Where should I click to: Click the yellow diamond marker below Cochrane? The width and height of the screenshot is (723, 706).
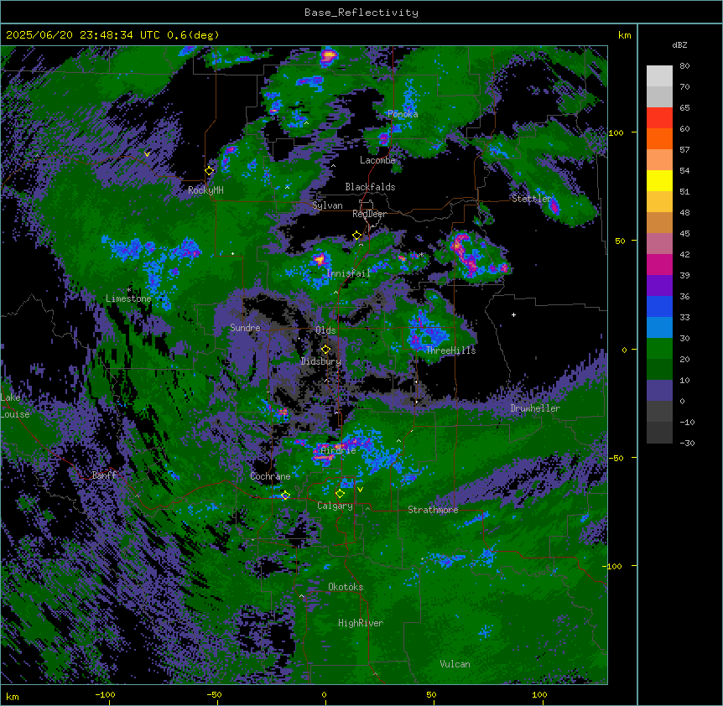pyautogui.click(x=285, y=496)
